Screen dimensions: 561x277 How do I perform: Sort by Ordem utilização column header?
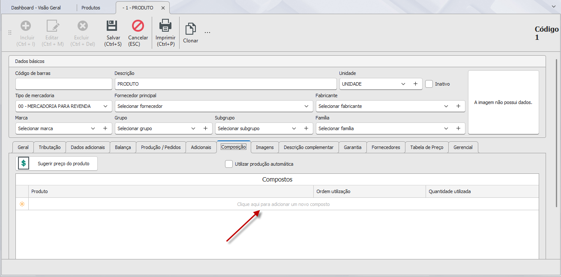(x=369, y=191)
